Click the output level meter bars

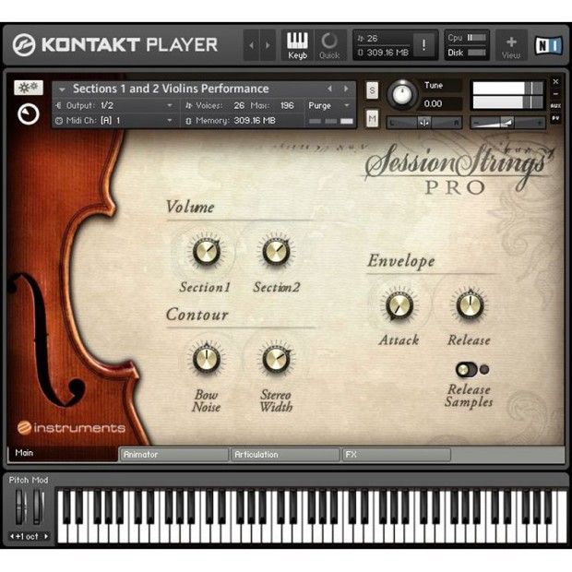(x=507, y=95)
